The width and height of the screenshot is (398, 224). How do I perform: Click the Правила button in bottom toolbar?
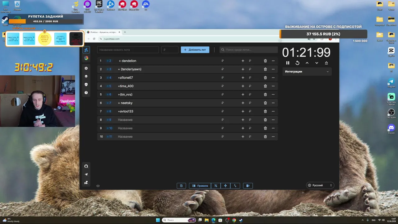pos(200,186)
